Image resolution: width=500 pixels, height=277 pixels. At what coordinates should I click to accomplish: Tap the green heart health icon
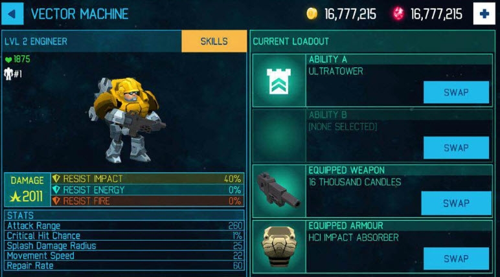8,60
